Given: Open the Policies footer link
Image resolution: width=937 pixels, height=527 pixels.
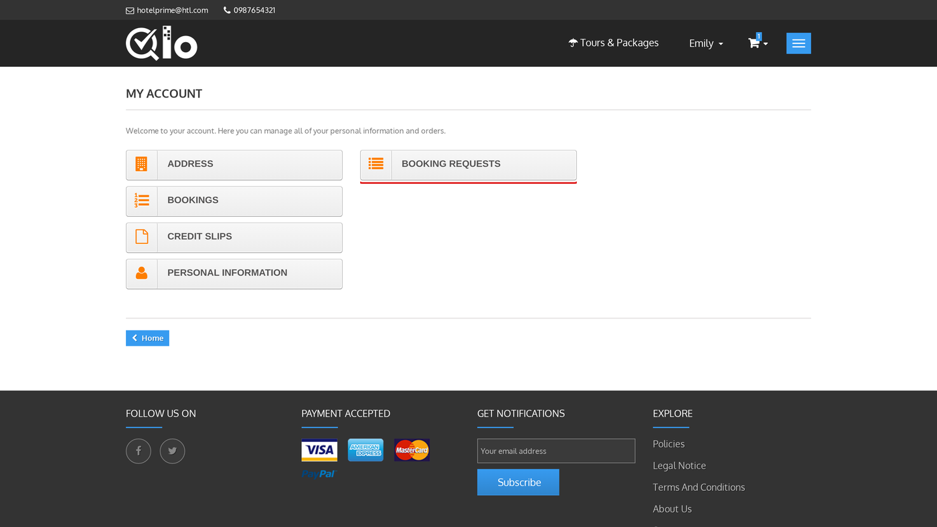Looking at the screenshot, I should point(669,444).
